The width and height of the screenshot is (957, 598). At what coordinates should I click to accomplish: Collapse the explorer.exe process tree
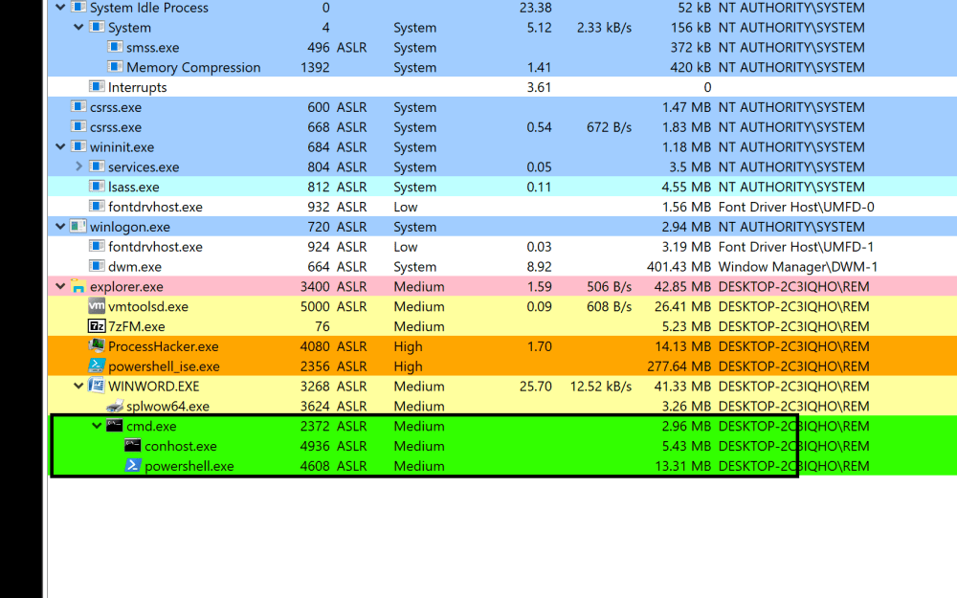pos(61,287)
